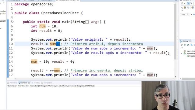Click the Outline view tab
The image size is (195, 110).
tap(185, 41)
